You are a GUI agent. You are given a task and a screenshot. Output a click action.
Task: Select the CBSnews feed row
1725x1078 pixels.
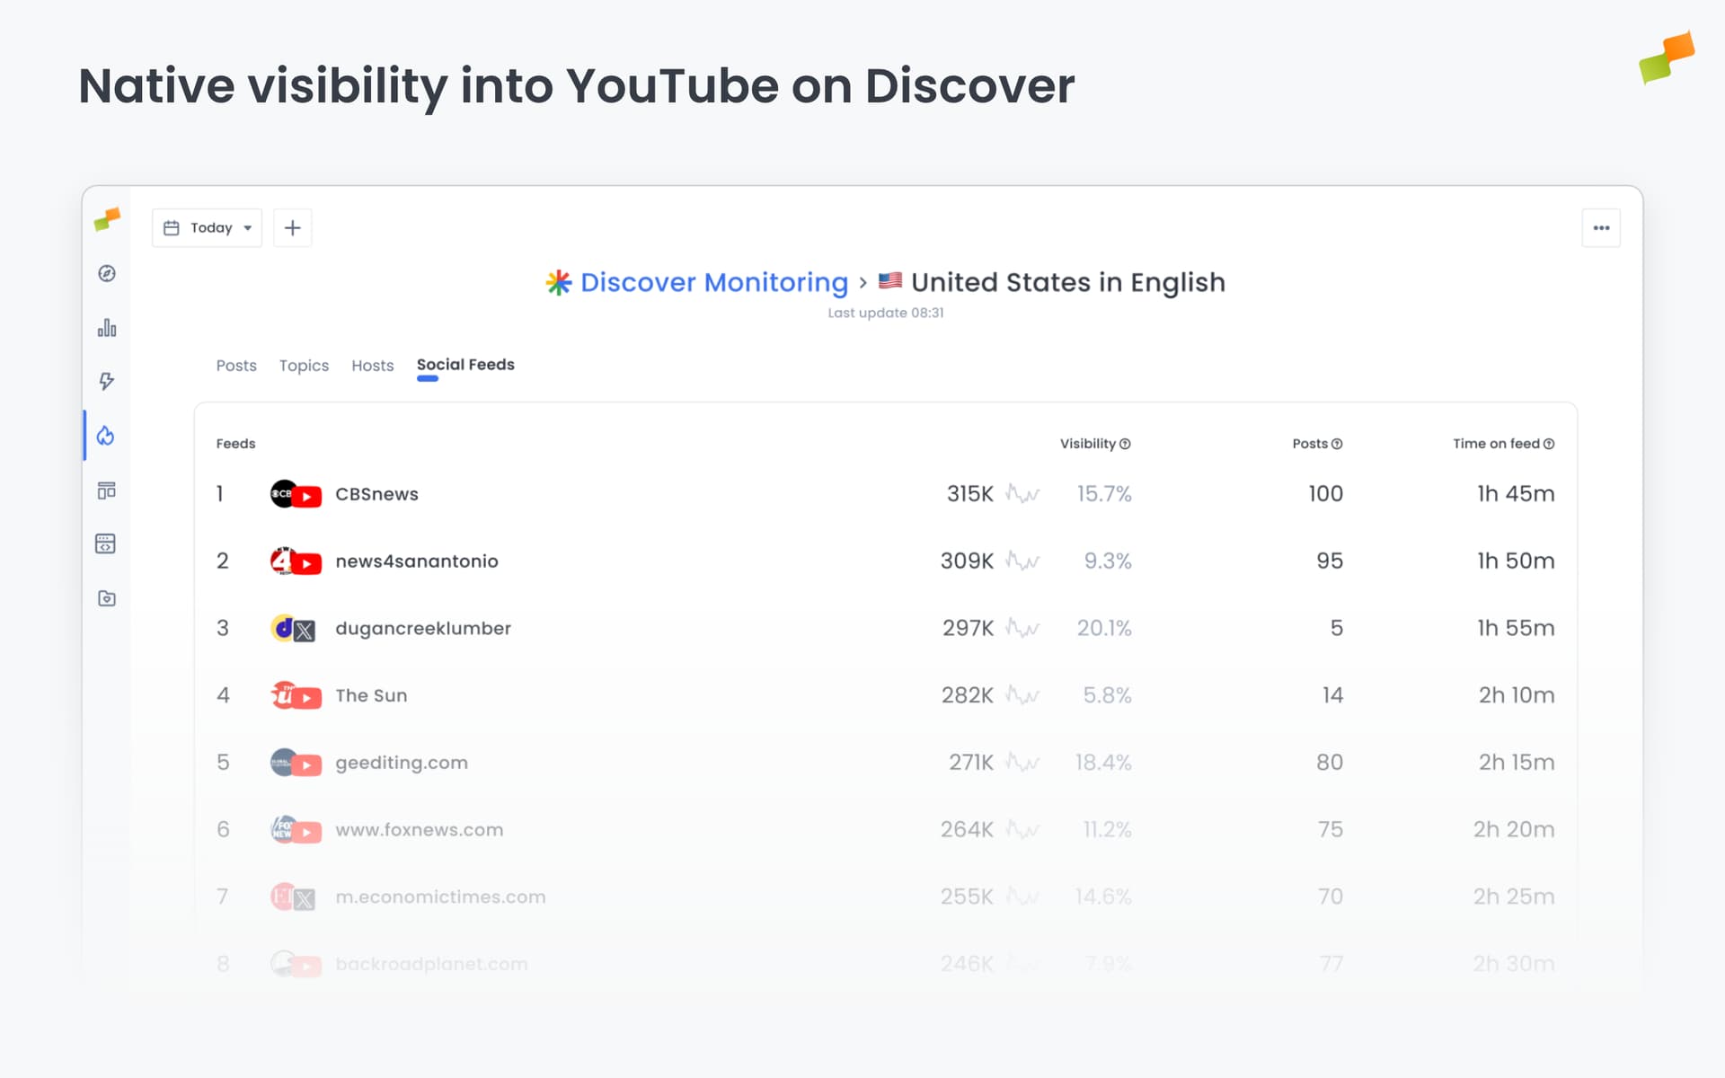click(376, 494)
